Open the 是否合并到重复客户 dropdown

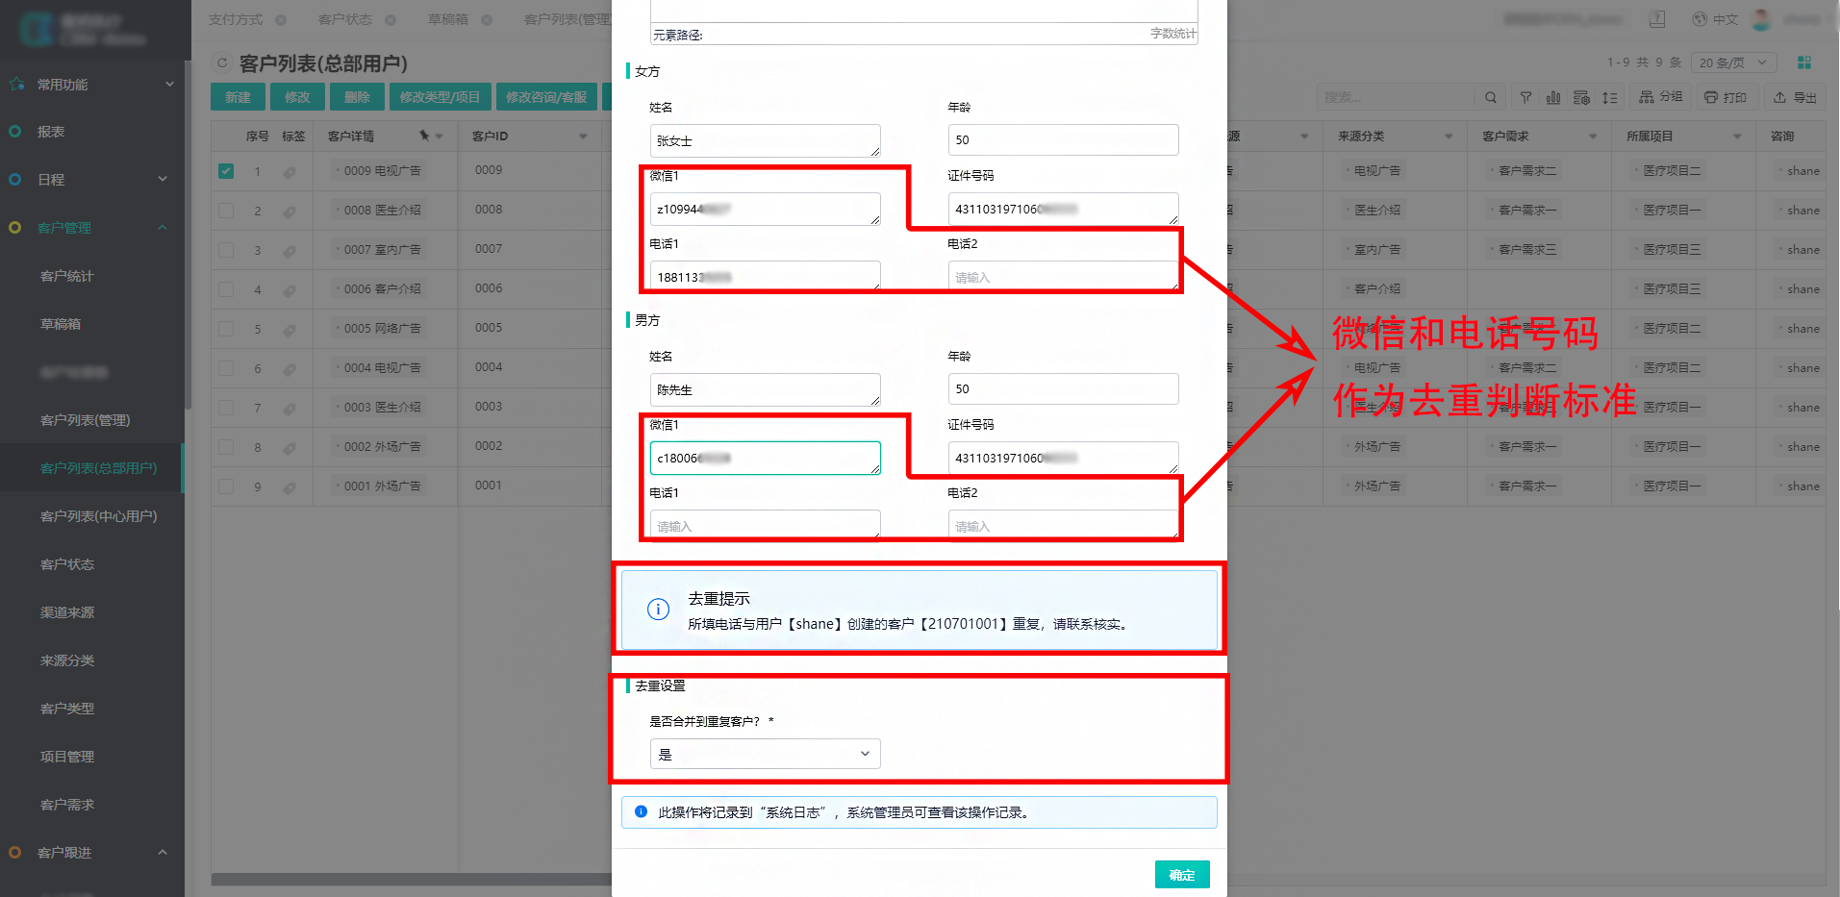(765, 754)
